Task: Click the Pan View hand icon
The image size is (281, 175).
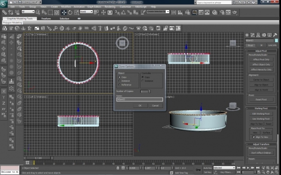Action: (x=268, y=172)
